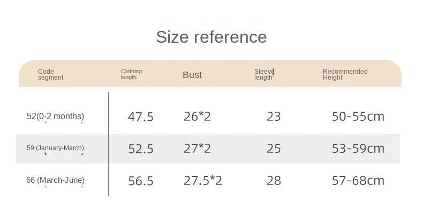423x209 pixels.
Task: Select clothing length value 56.5
Action: tap(140, 181)
